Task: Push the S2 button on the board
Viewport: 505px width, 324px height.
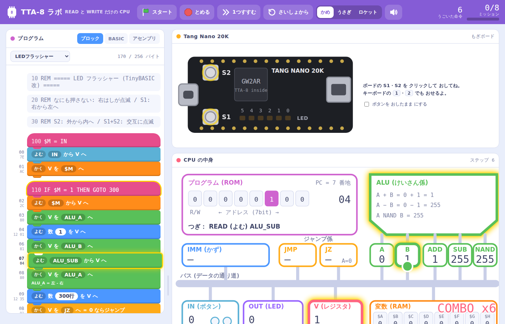Action: (x=210, y=72)
